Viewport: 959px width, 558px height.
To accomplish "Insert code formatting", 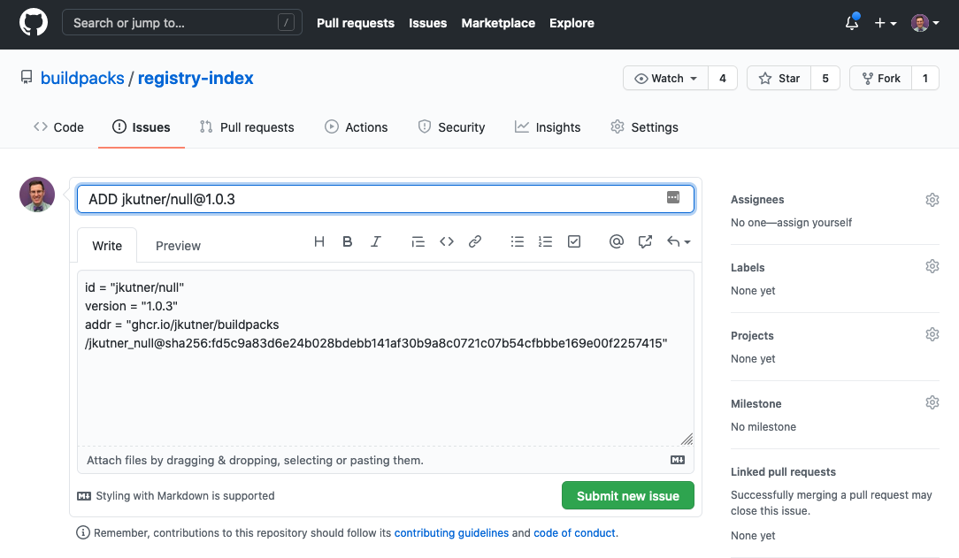I will pyautogui.click(x=447, y=241).
